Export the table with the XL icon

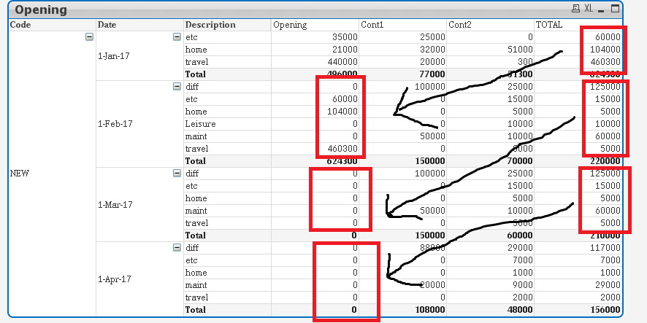[x=589, y=8]
